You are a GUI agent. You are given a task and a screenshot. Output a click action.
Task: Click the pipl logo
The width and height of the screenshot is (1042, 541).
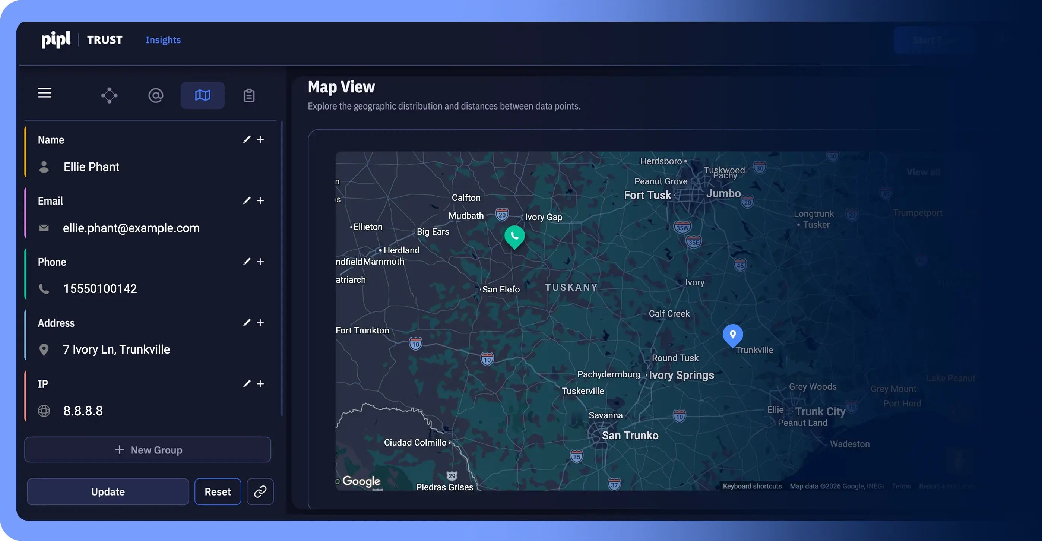click(x=56, y=39)
